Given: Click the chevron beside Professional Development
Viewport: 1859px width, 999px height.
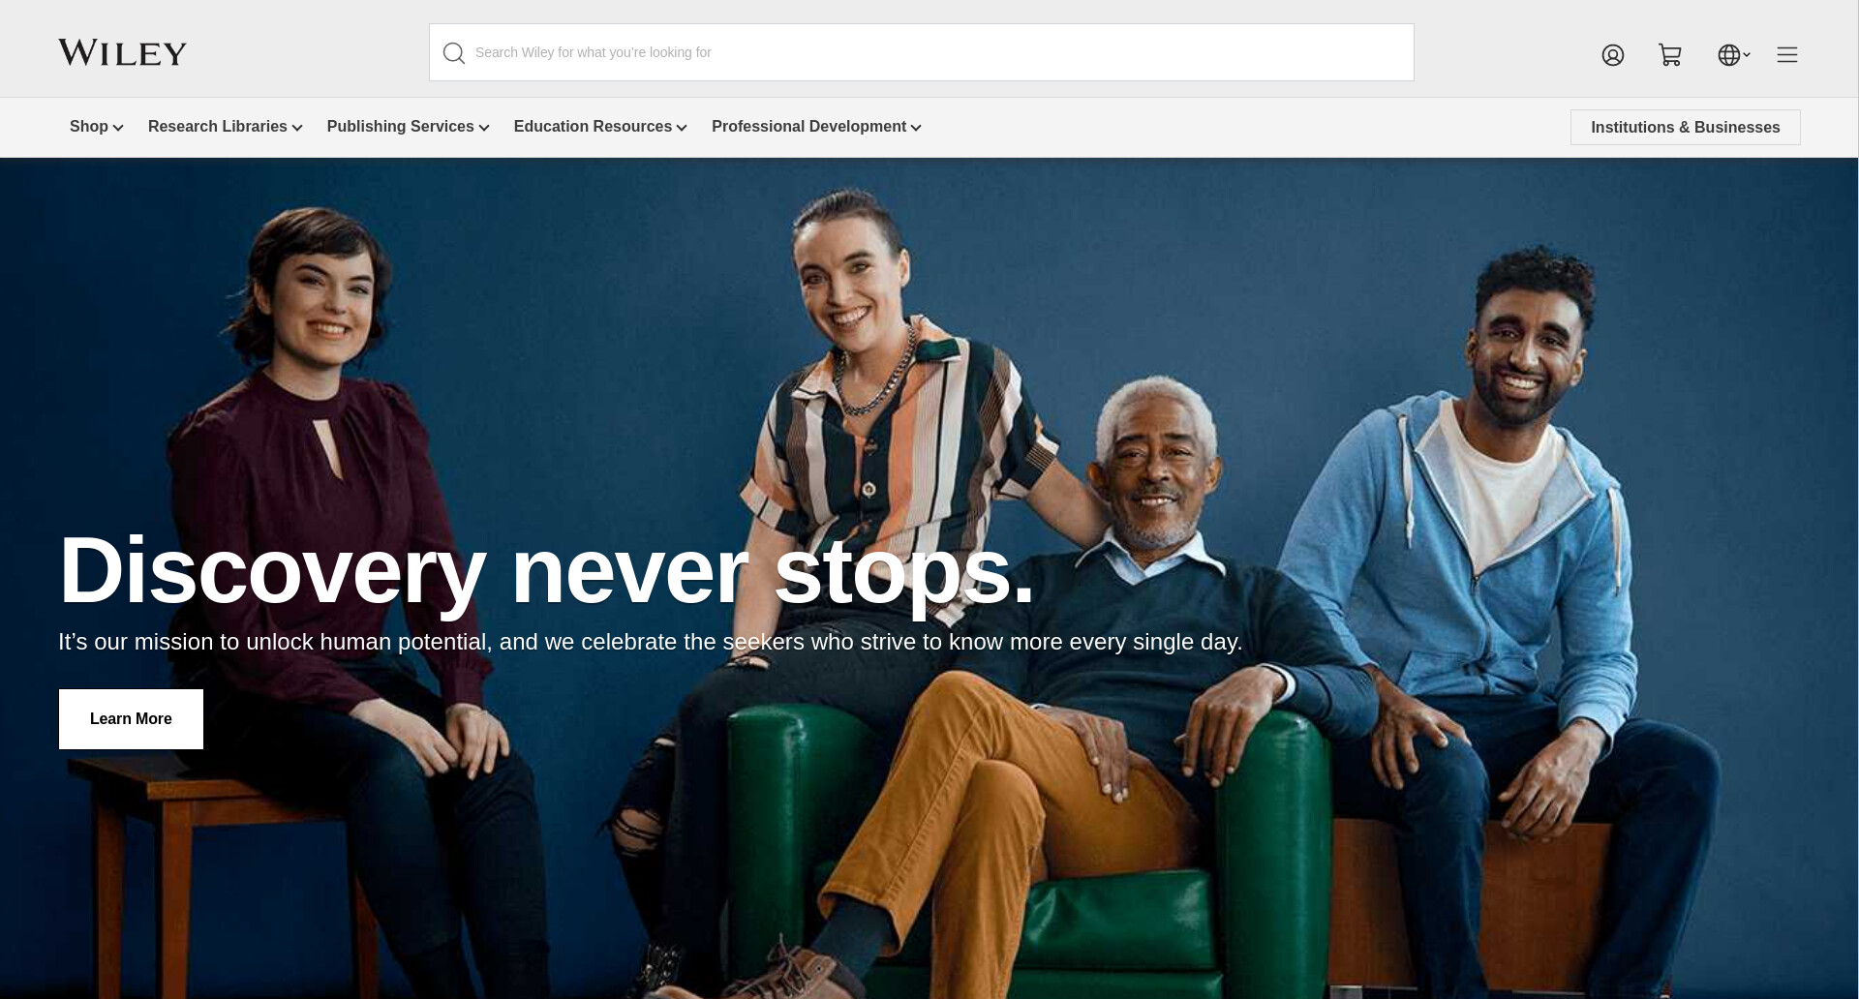Looking at the screenshot, I should tap(916, 128).
